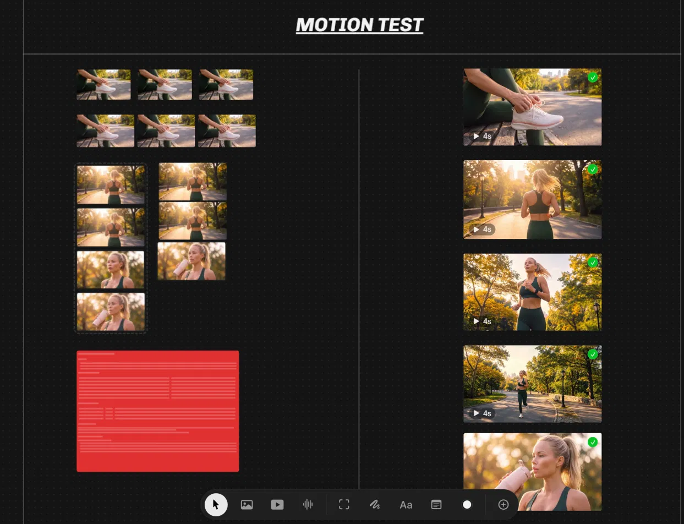The image size is (684, 524).
Task: Open the large back-view runner video card
Action: point(532,200)
